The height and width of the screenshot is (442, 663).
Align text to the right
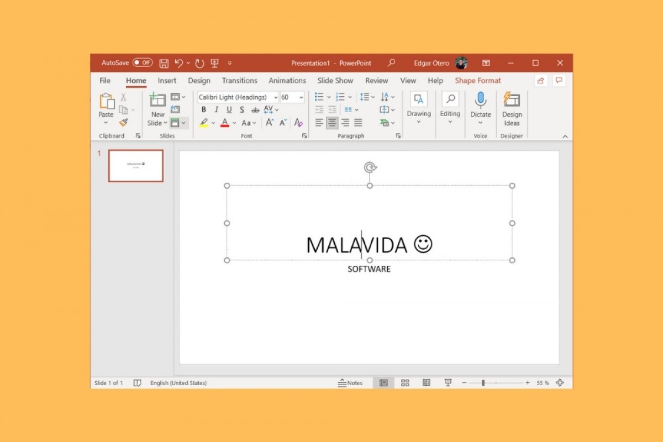click(x=345, y=123)
